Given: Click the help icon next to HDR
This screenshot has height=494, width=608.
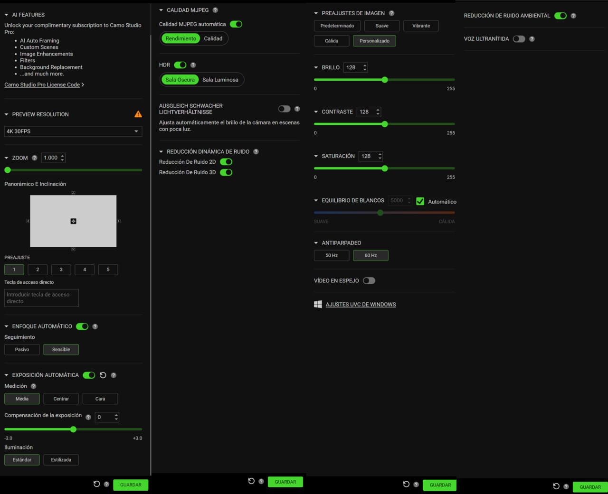Looking at the screenshot, I should point(193,65).
